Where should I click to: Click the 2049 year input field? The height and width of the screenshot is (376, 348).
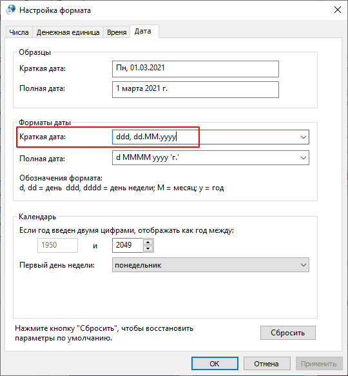[x=128, y=245]
